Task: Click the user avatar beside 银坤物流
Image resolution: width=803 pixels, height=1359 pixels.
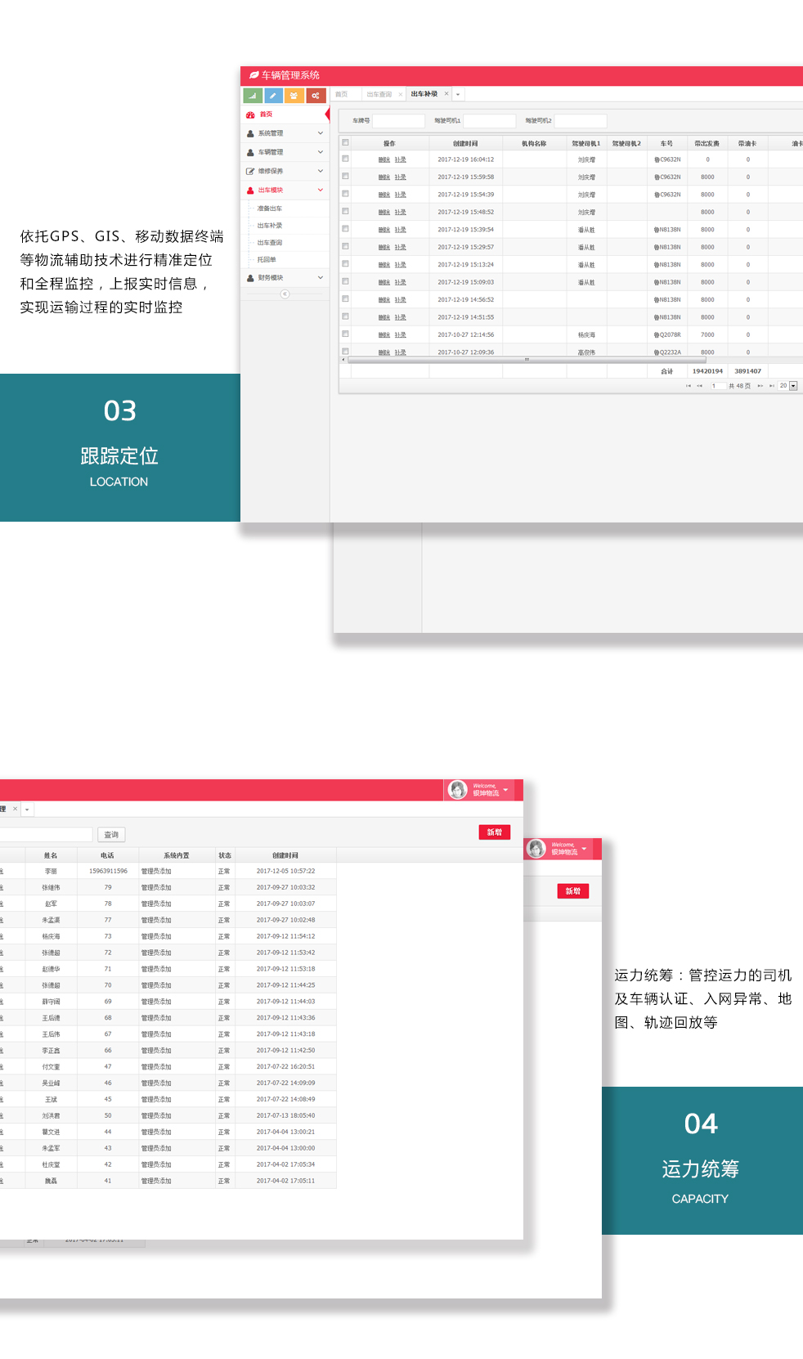Action: (458, 789)
